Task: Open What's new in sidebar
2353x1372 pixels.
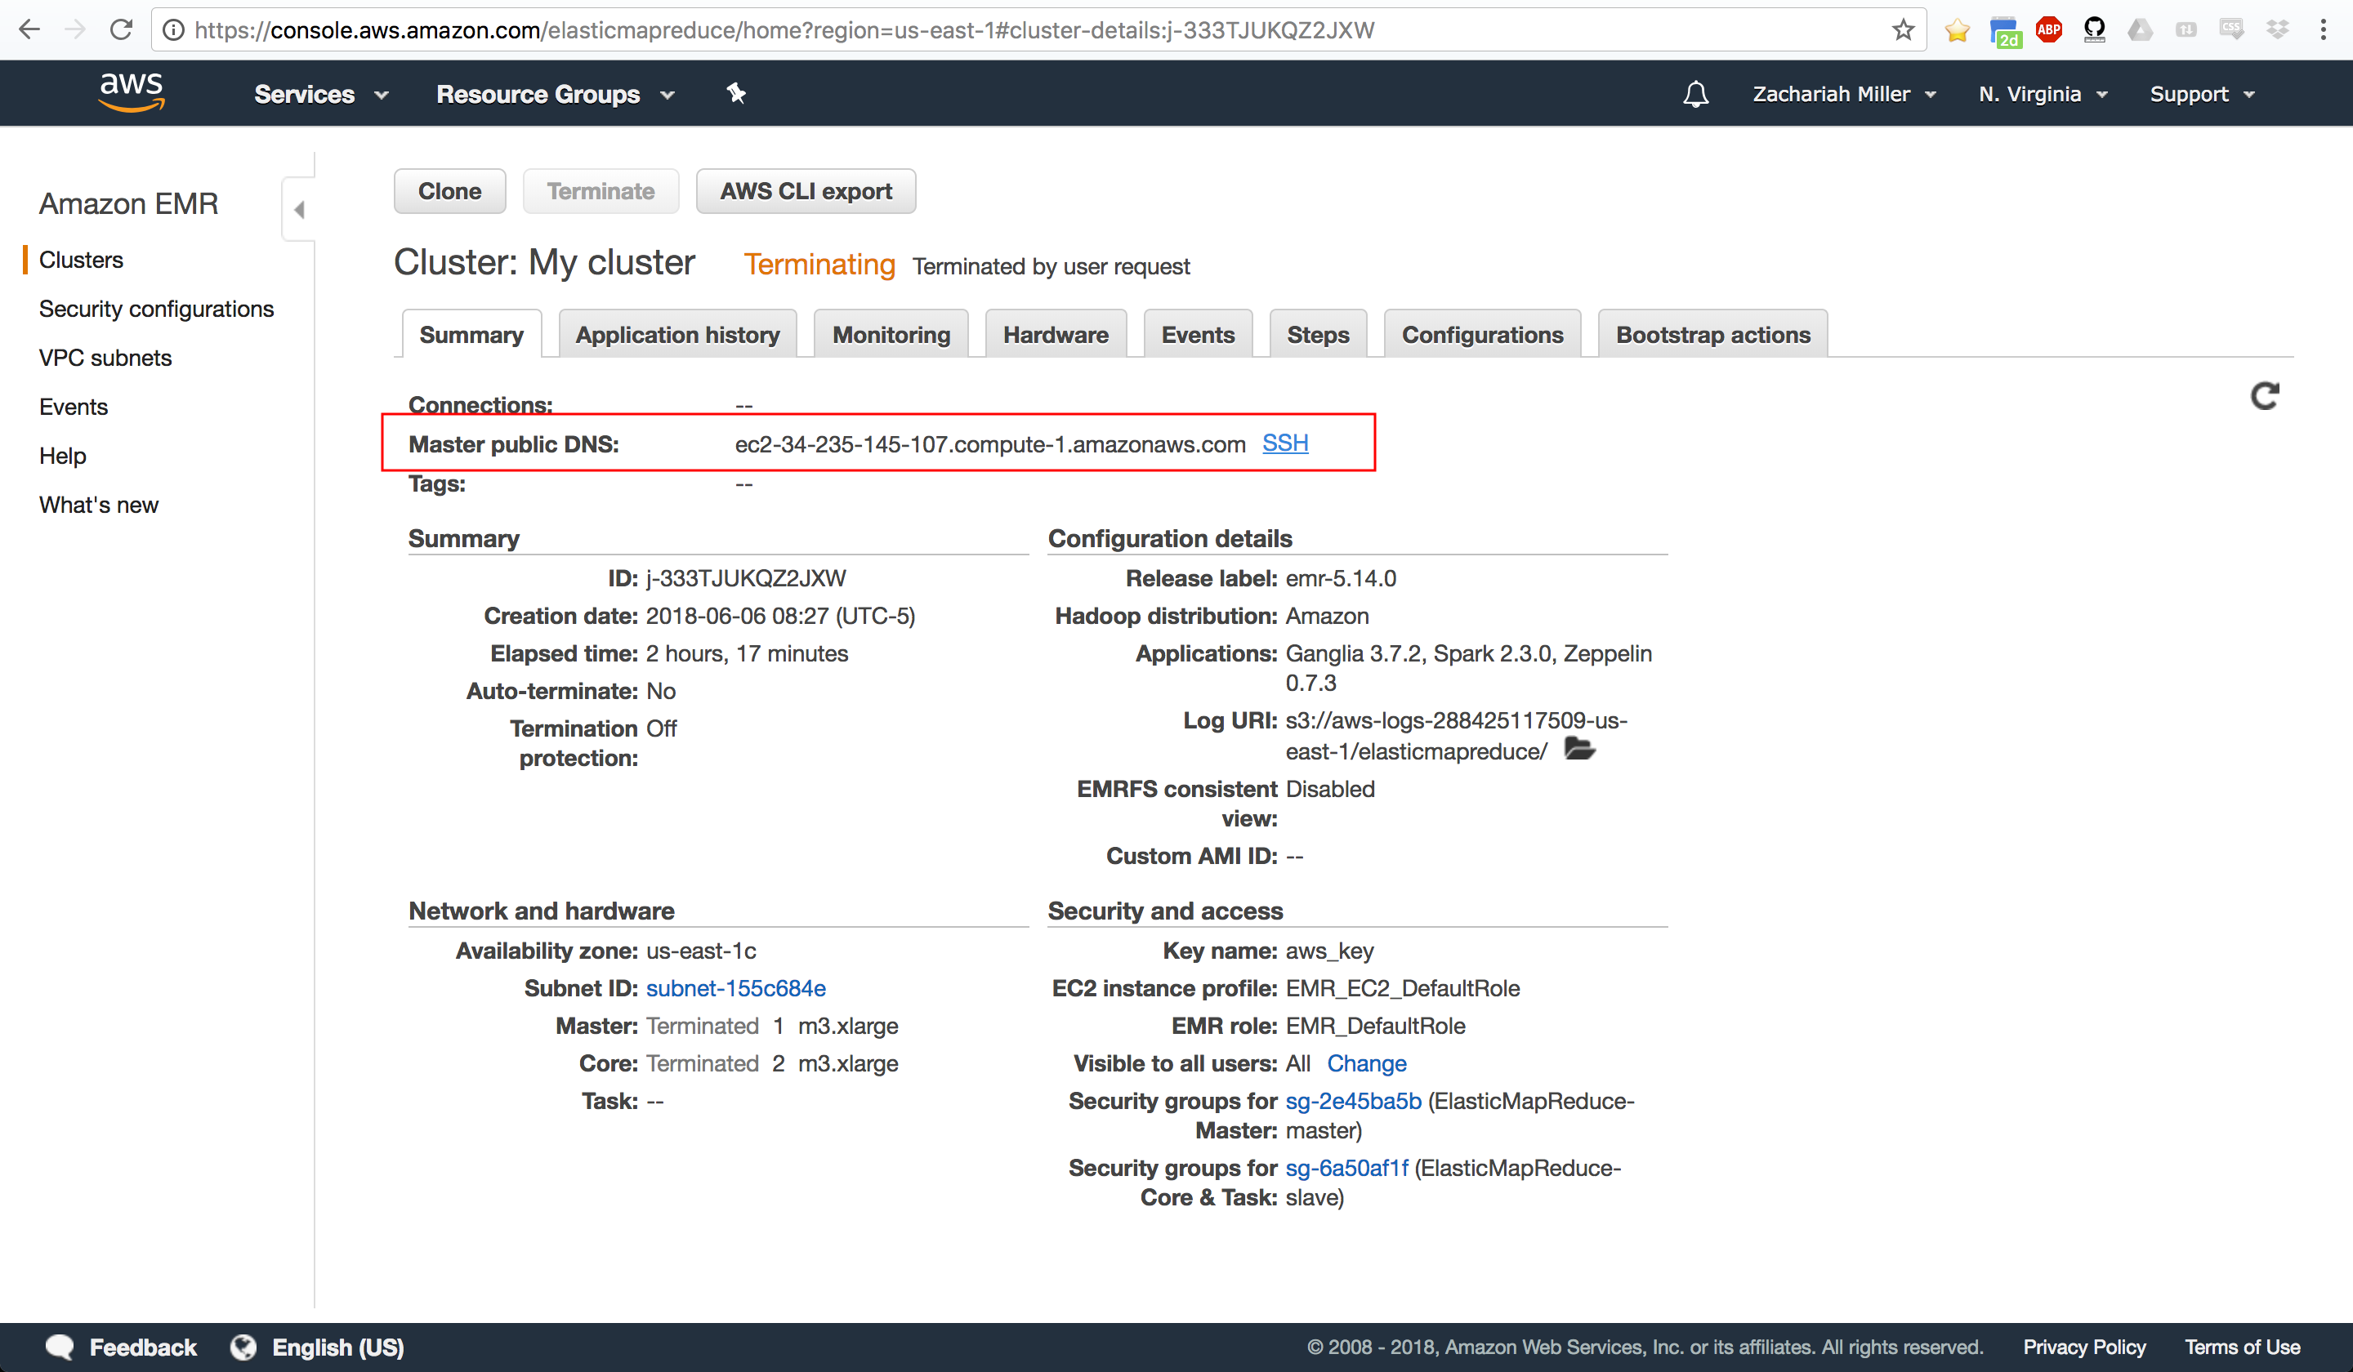Action: 99,505
